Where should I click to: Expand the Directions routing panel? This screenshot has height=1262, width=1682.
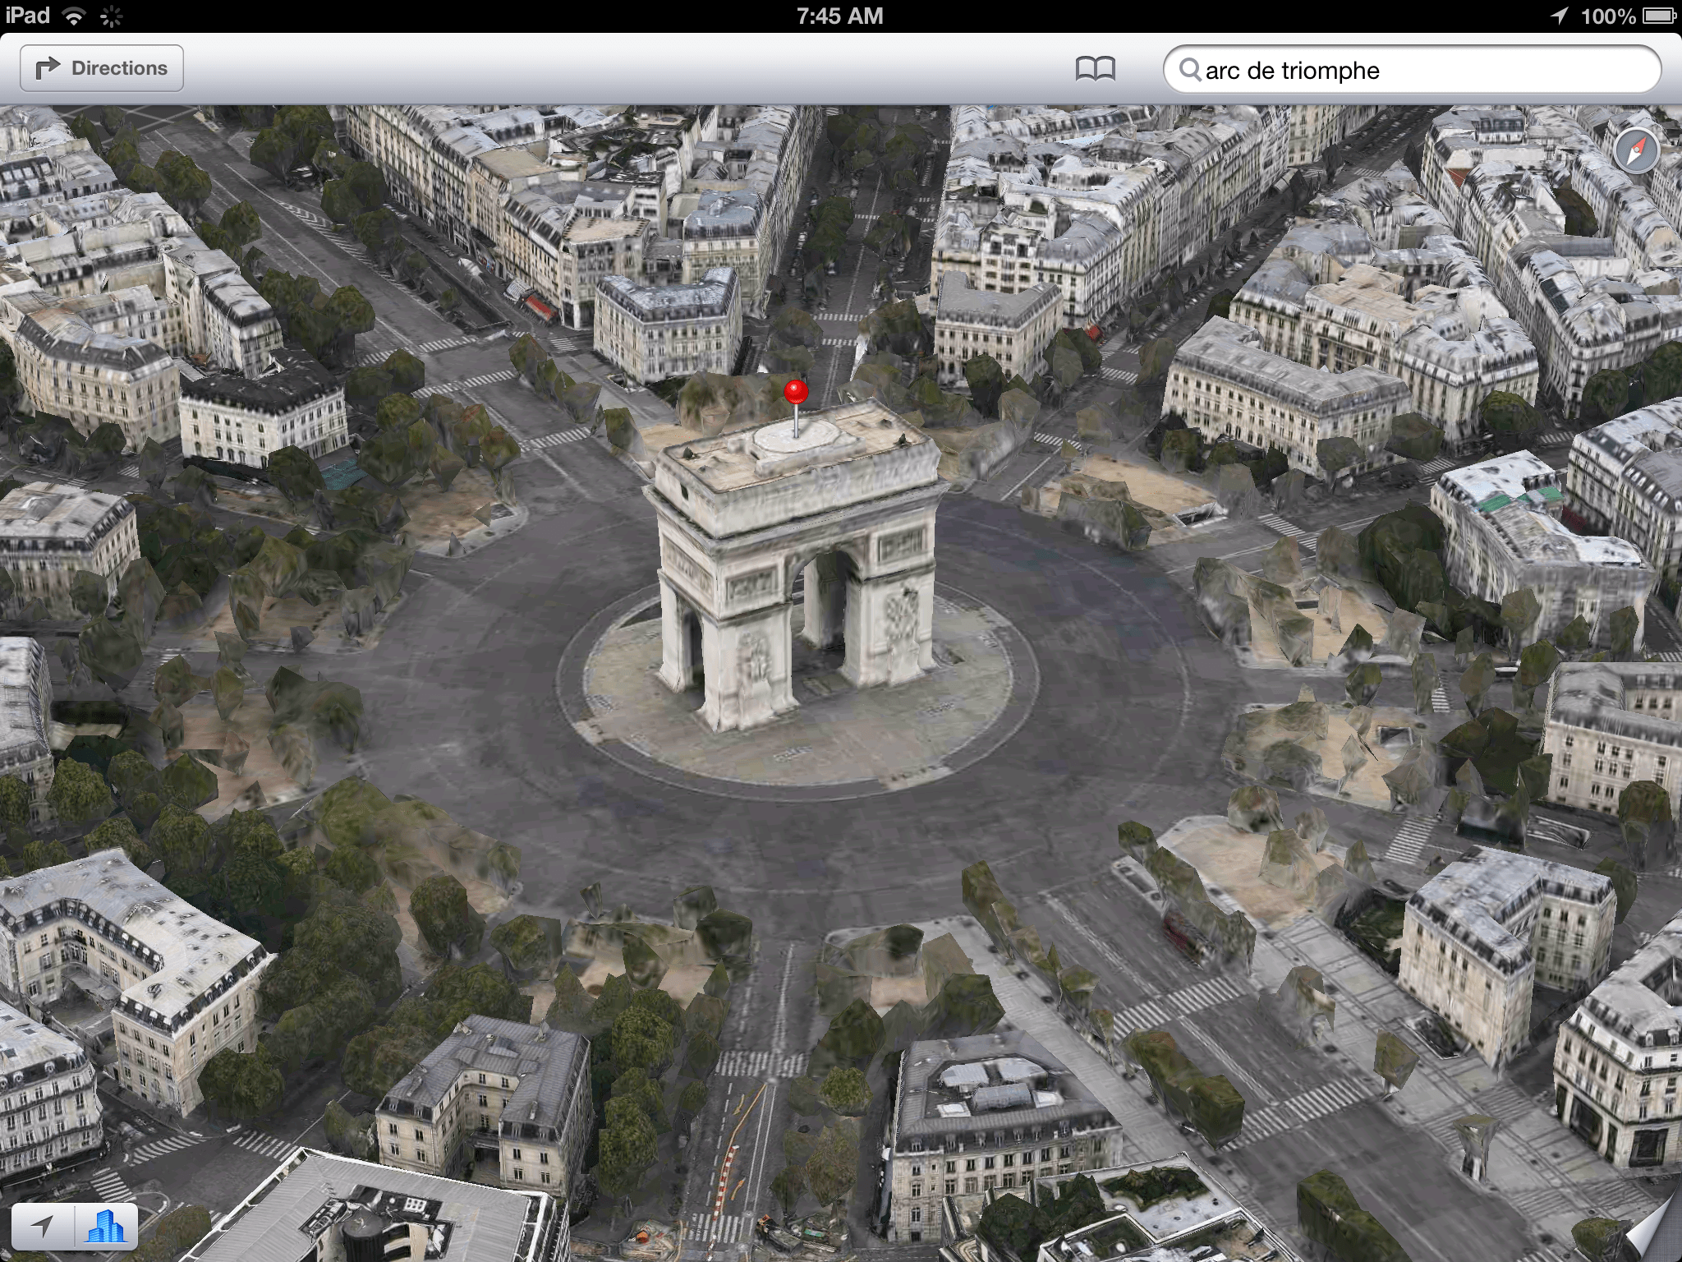100,67
